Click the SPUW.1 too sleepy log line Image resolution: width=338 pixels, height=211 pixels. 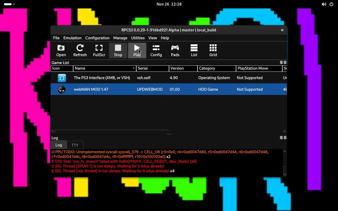[x=108, y=166]
